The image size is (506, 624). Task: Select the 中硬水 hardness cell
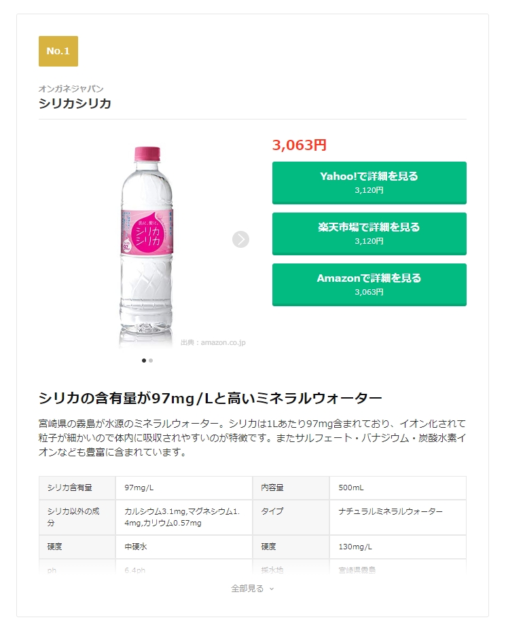point(184,547)
